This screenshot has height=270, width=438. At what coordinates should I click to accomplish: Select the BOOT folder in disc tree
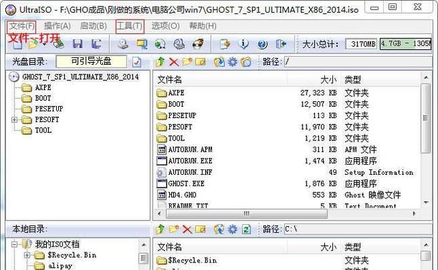coord(43,99)
